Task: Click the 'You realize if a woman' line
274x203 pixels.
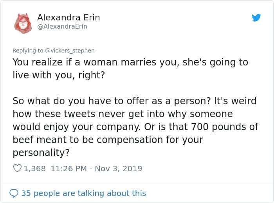Action: pos(130,62)
